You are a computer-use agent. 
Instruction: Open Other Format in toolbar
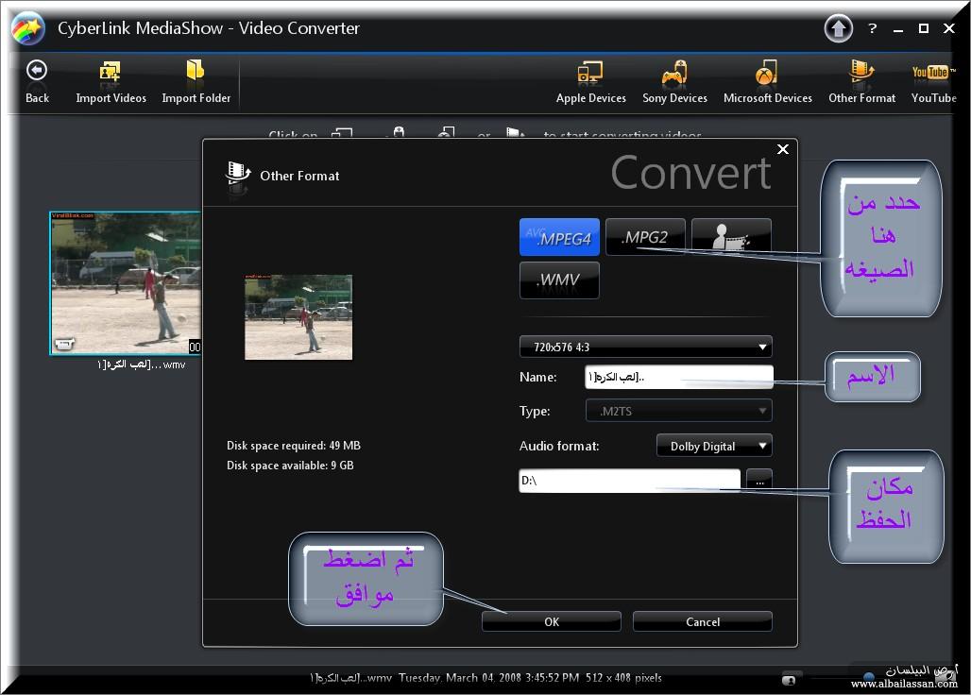point(862,80)
